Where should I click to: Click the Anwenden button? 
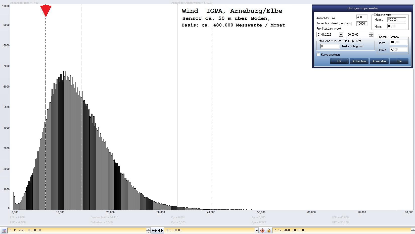tap(379, 61)
